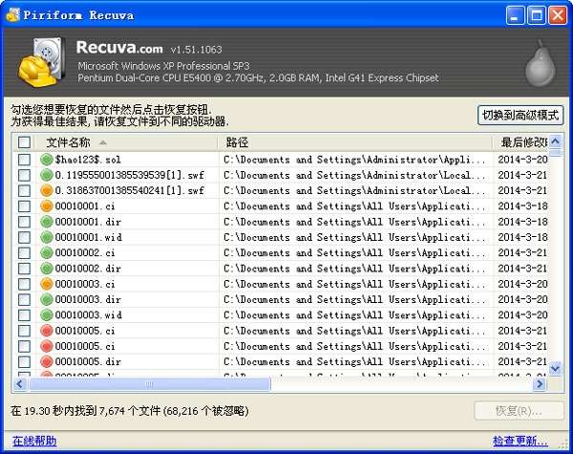Viewport: 573px width, 454px height.
Task: Click green status dot beside 00010003.dir
Action: click(47, 299)
